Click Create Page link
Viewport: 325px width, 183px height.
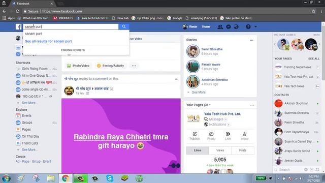(26, 162)
